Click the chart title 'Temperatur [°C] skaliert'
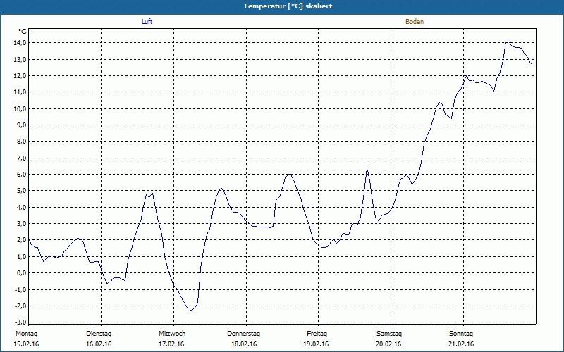The image size is (564, 352). click(288, 6)
